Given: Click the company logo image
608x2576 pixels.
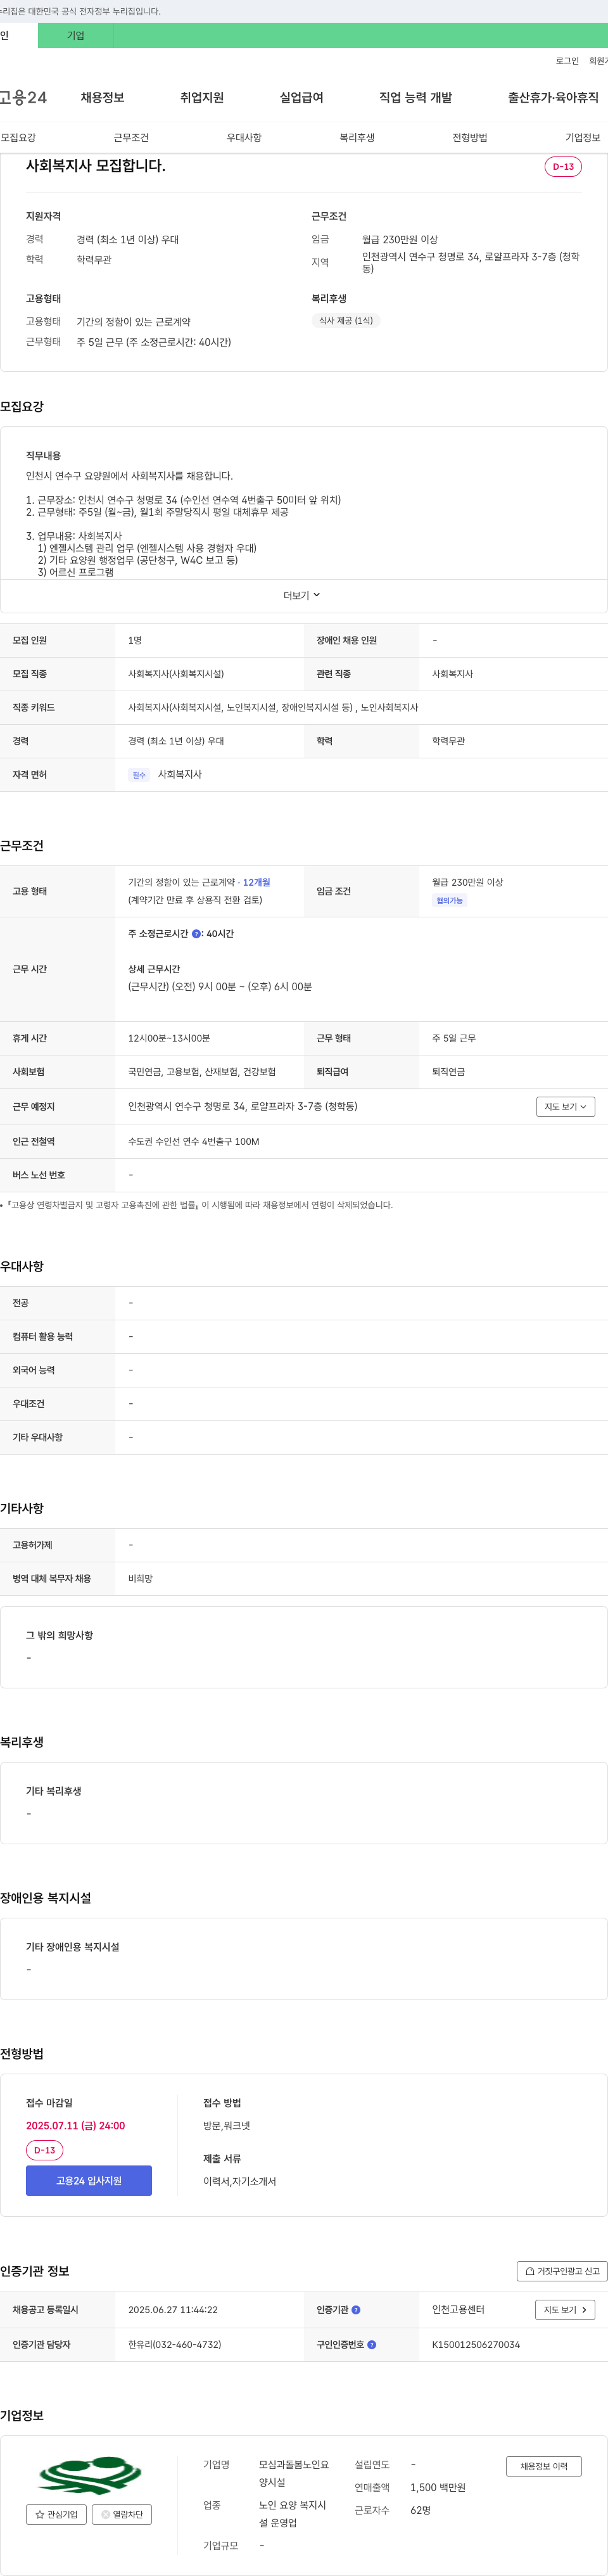Looking at the screenshot, I should [x=89, y=2475].
